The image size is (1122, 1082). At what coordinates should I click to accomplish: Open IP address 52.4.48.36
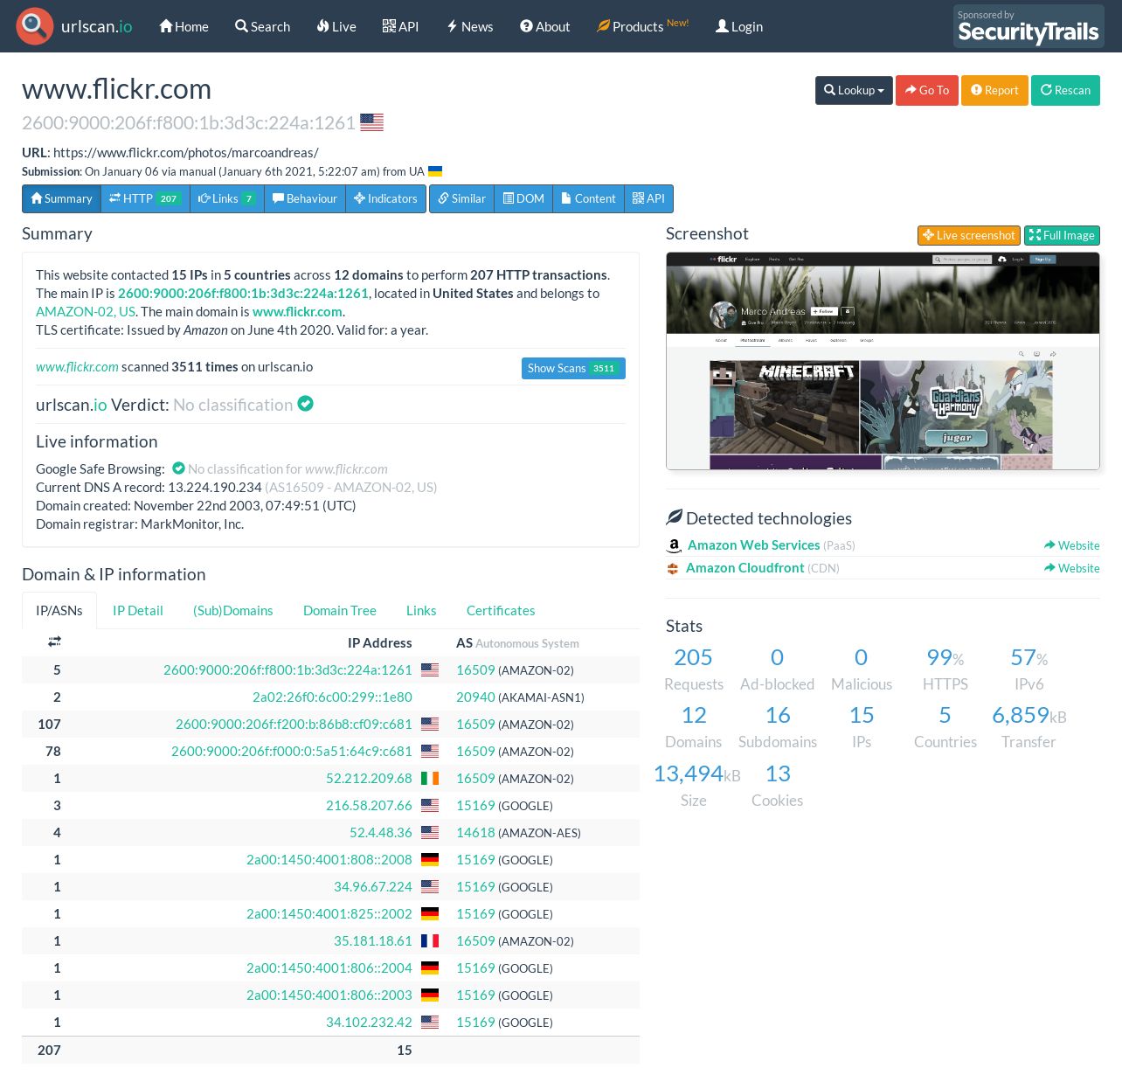(x=381, y=833)
